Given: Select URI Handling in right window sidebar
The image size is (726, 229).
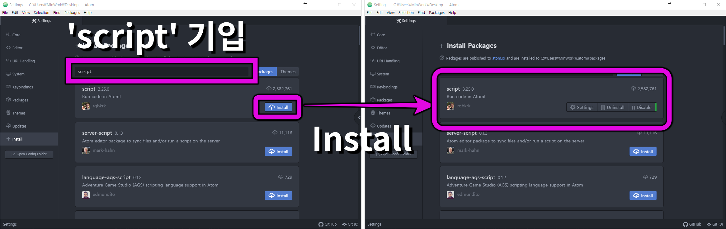Looking at the screenshot, I should [385, 61].
